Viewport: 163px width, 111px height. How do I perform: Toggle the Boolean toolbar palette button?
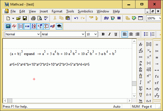pos(40,27)
